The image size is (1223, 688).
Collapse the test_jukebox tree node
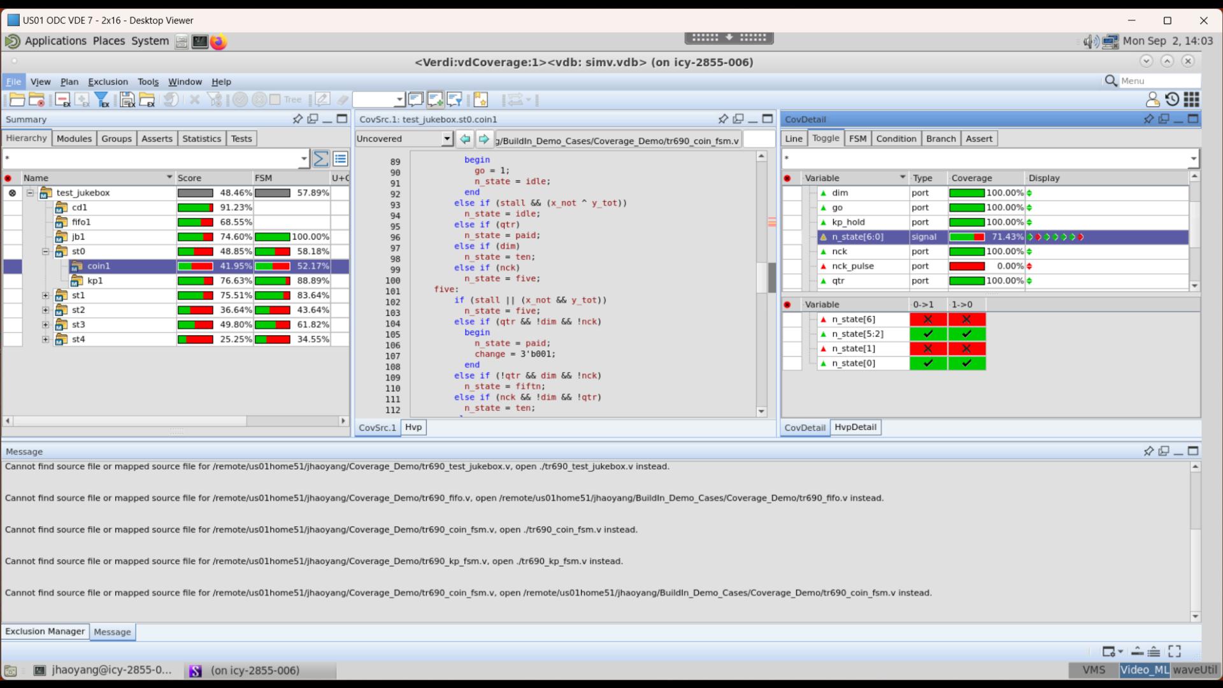30,192
